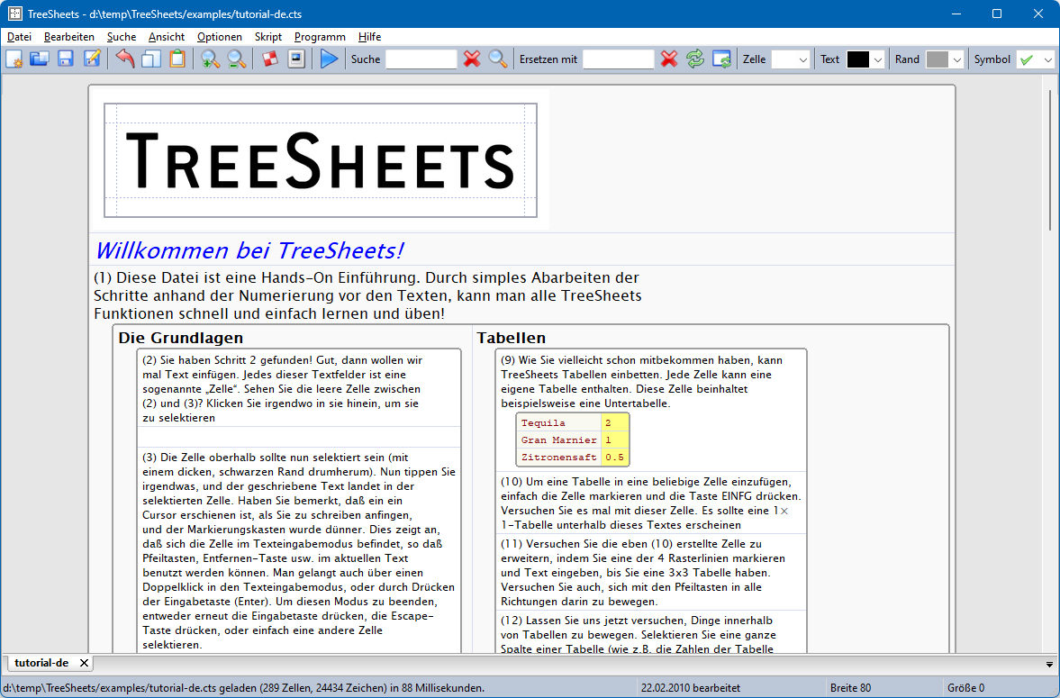Click into the Ersetzen mit field

(619, 59)
